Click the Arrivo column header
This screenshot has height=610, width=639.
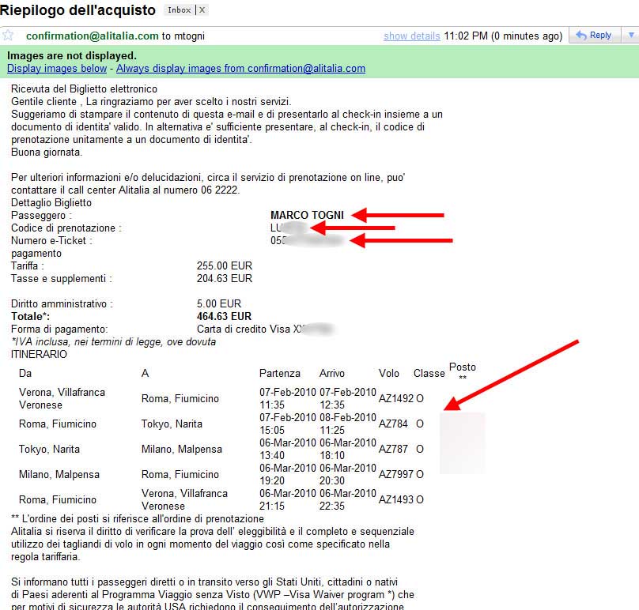pyautogui.click(x=331, y=374)
